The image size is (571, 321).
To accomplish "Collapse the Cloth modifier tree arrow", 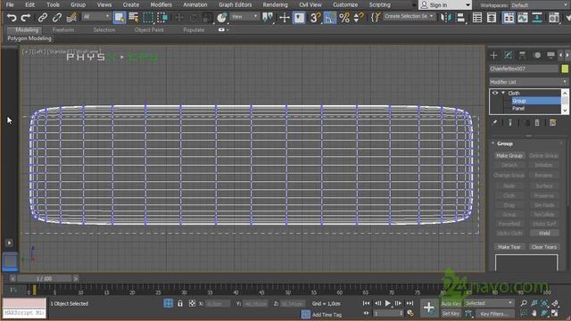I will [503, 93].
